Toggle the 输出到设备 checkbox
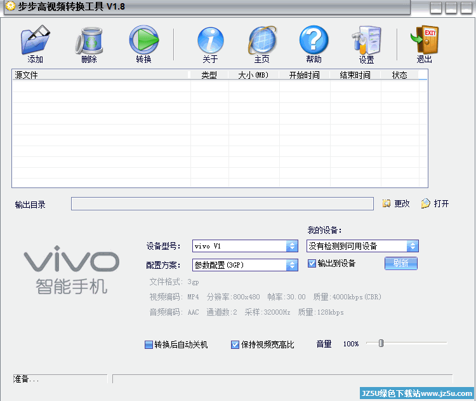The image size is (476, 401). [x=312, y=263]
